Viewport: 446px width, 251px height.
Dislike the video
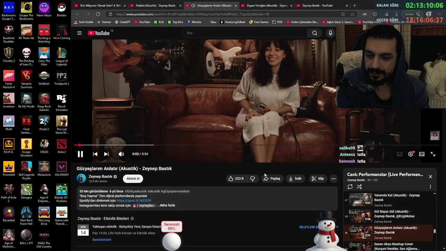(x=253, y=178)
